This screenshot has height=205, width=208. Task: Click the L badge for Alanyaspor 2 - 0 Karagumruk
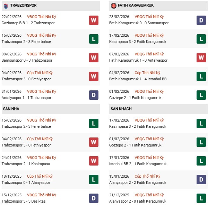click(x=201, y=198)
